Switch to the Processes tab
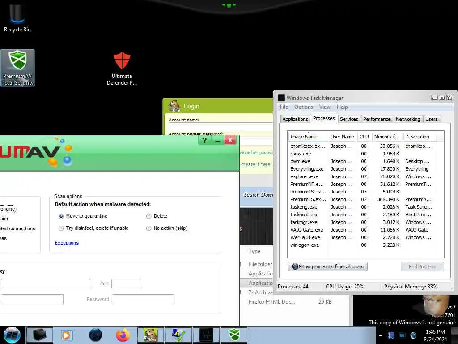458x344 pixels. click(324, 118)
